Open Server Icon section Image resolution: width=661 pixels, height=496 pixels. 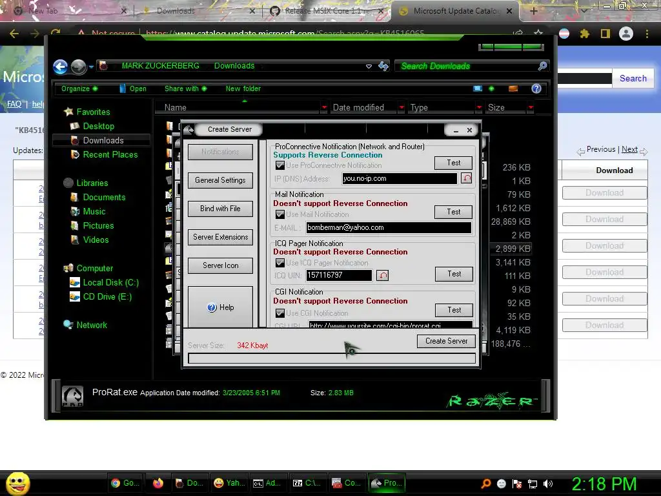pyautogui.click(x=220, y=265)
